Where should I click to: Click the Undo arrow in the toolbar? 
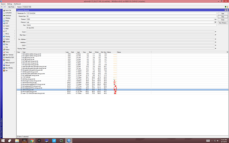[x=2, y=6]
